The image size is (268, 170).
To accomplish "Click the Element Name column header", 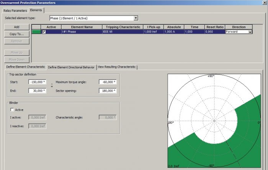I will [x=82, y=27].
